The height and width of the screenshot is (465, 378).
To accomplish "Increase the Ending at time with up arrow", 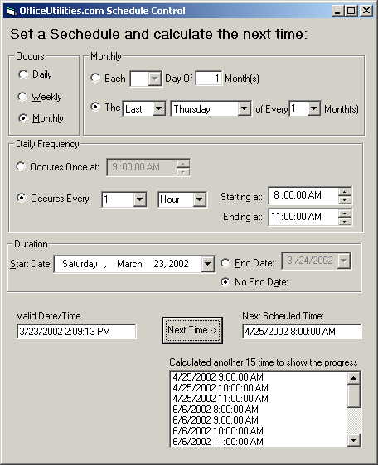I will pos(345,213).
